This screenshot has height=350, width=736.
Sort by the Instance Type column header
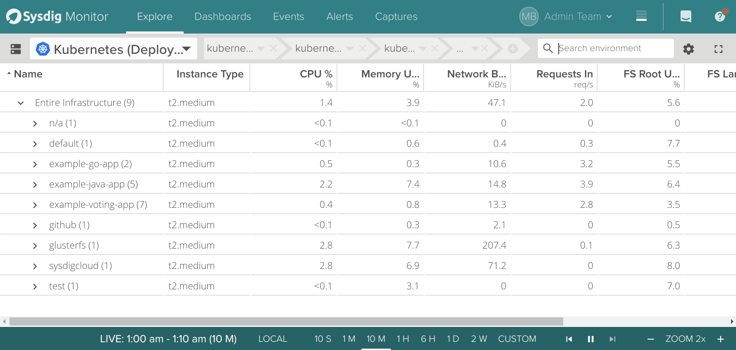click(x=210, y=74)
